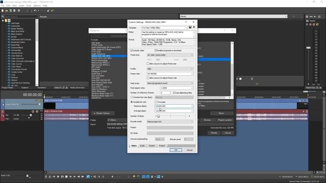
Task: Check Allow source to adjust frame rate
Action: (148, 78)
